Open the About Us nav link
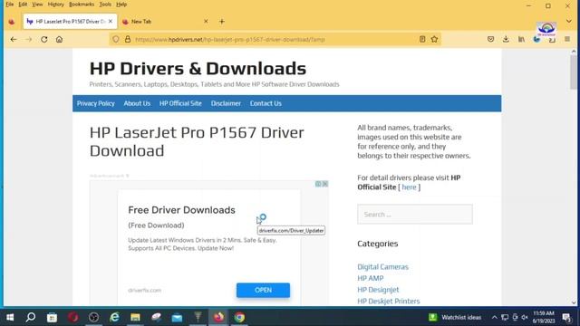The height and width of the screenshot is (326, 580). coord(137,103)
